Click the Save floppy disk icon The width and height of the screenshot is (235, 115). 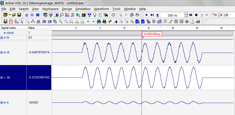tap(19, 15)
